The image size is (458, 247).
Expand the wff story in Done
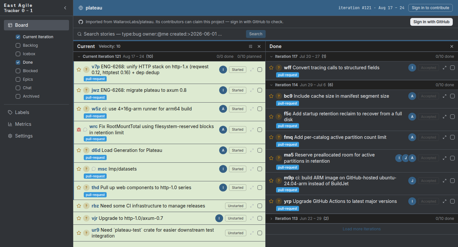(445, 68)
